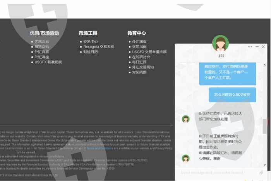Open the 交易中心 footer link

91,42
